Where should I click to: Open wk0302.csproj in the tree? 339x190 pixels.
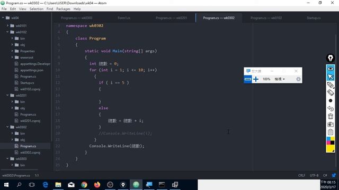coord(30,153)
